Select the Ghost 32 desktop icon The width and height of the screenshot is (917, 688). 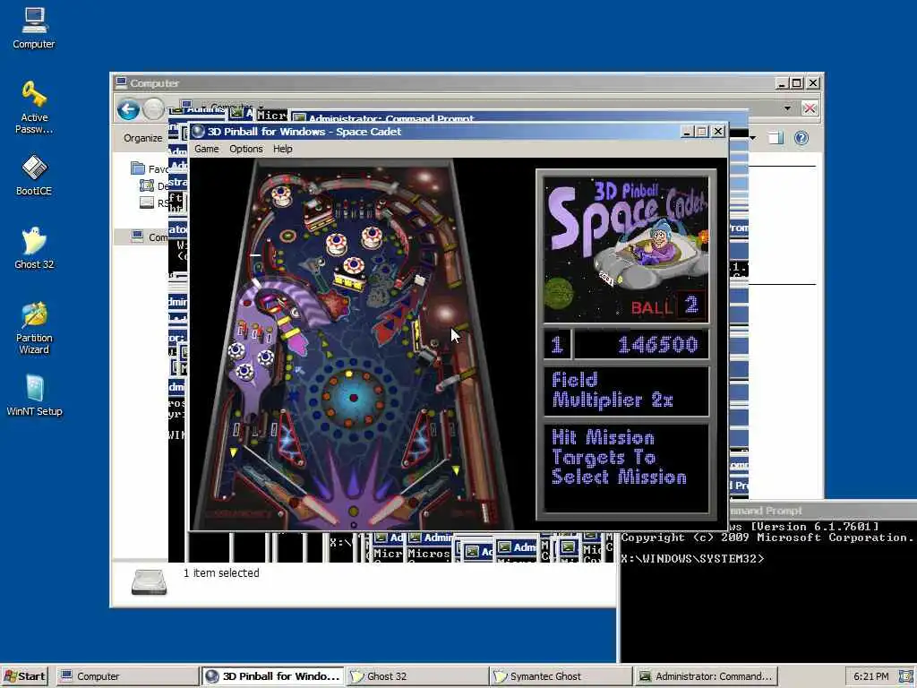34,248
